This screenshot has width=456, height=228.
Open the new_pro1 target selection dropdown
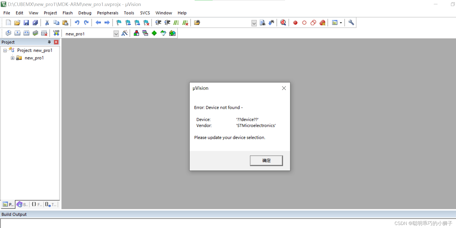coord(116,33)
